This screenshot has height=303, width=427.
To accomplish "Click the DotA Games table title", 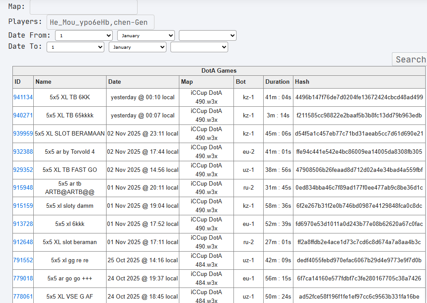I will pos(219,70).
